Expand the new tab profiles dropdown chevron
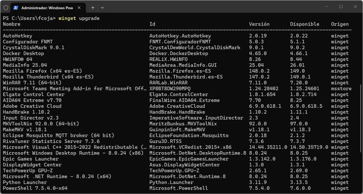 coord(102,7)
